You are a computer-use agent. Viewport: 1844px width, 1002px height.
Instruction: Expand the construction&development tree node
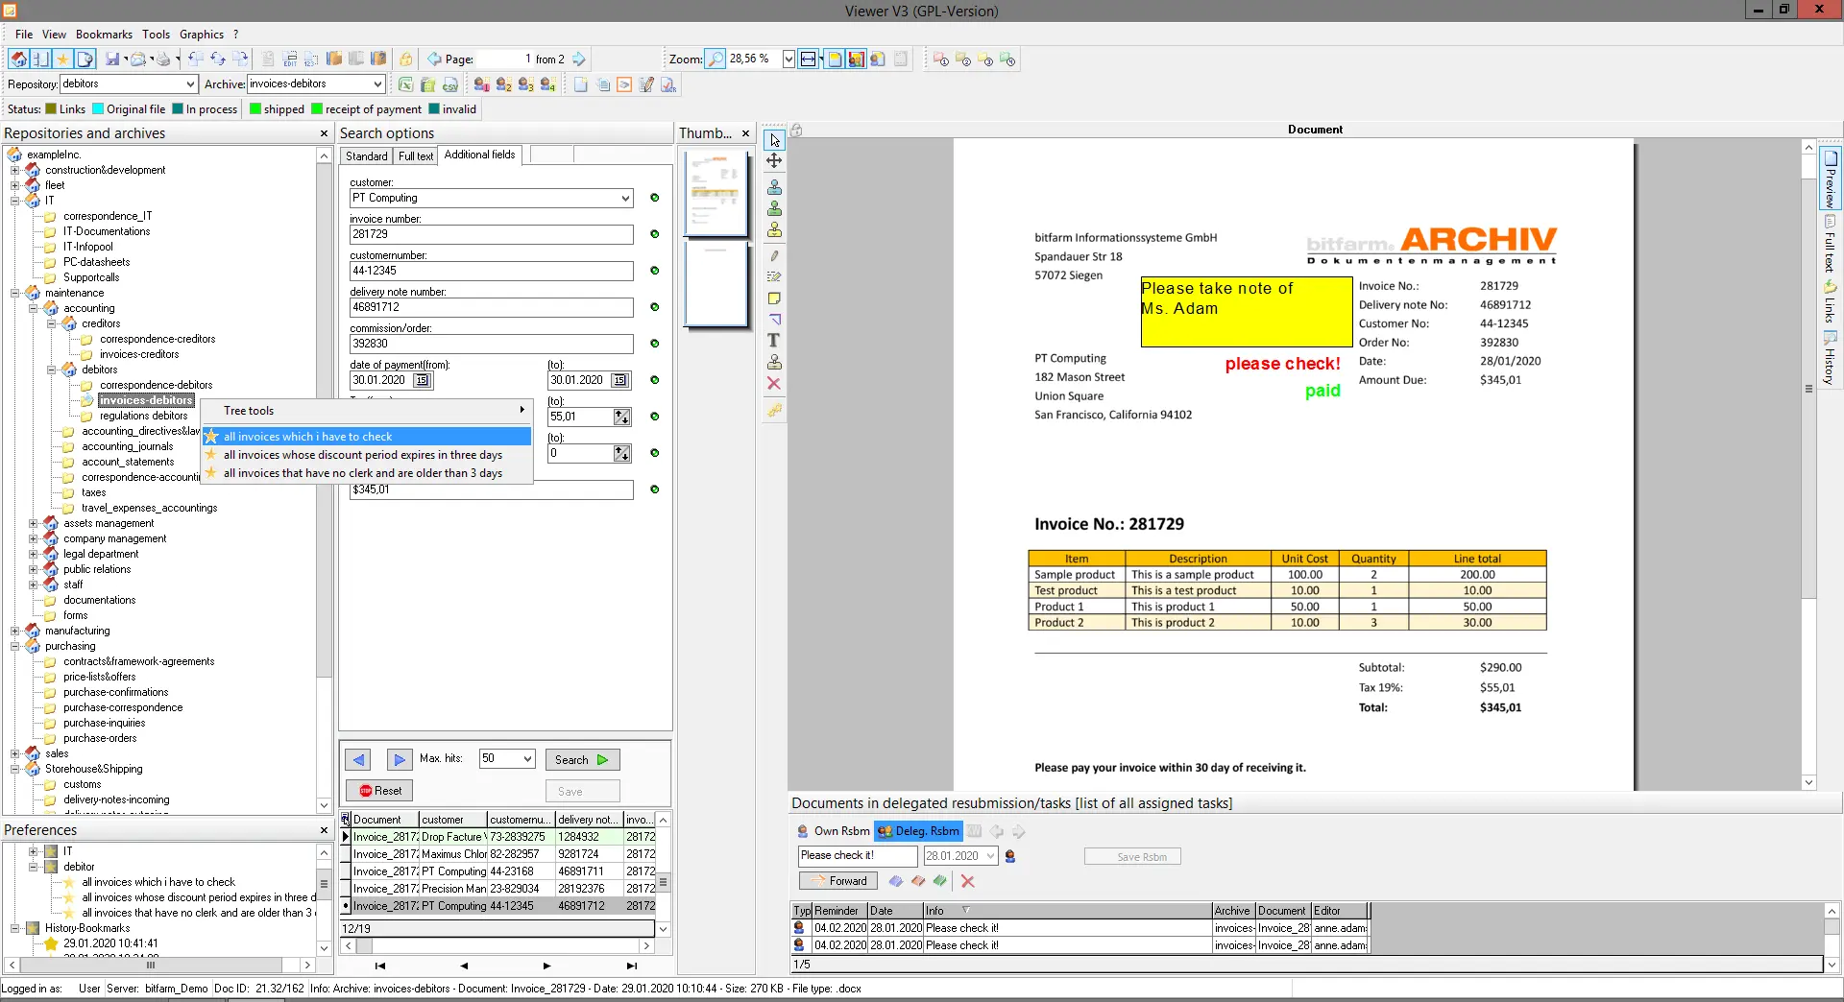[15, 170]
